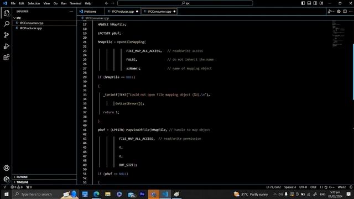The width and height of the screenshot is (354, 199).
Task: Run the C++ file with play button
Action: coord(330,11)
